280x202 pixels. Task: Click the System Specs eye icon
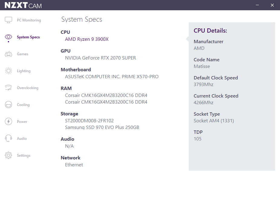point(8,37)
